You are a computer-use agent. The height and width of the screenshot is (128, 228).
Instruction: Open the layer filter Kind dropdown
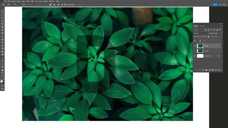point(199,30)
